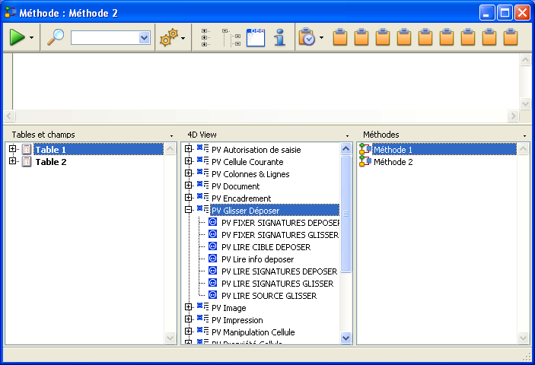
Task: Open the search combo box dropdown
Action: click(x=144, y=37)
